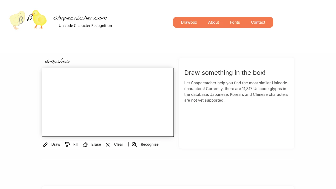The image size is (336, 189).
Task: Click the Clear label text
Action: pyautogui.click(x=118, y=144)
